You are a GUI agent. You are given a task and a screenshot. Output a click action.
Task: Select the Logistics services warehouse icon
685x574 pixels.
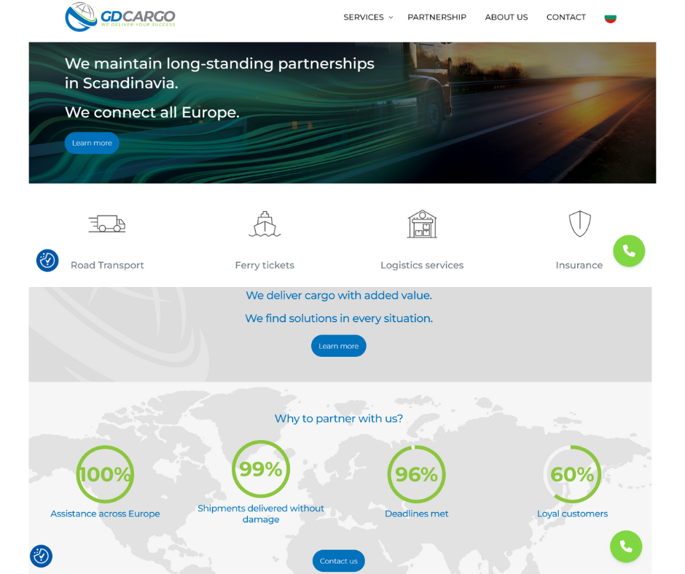(422, 224)
